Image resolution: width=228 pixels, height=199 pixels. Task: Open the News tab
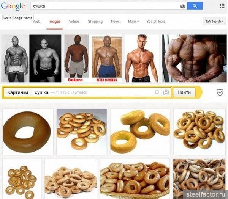115,22
